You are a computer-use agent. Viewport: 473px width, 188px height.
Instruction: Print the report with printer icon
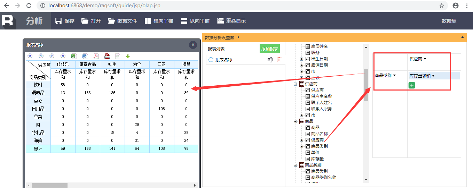(107, 56)
